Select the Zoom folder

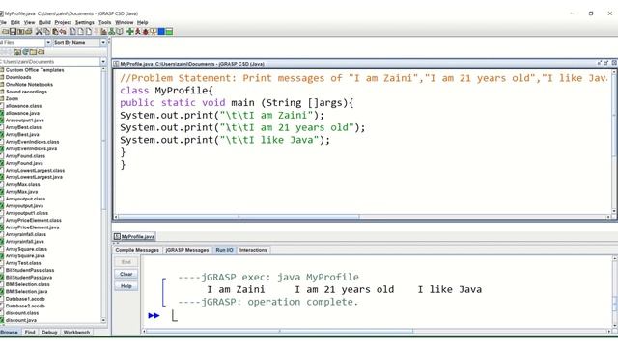[x=12, y=98]
